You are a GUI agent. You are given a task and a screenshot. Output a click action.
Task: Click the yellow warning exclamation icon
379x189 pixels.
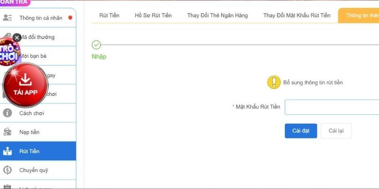(274, 82)
